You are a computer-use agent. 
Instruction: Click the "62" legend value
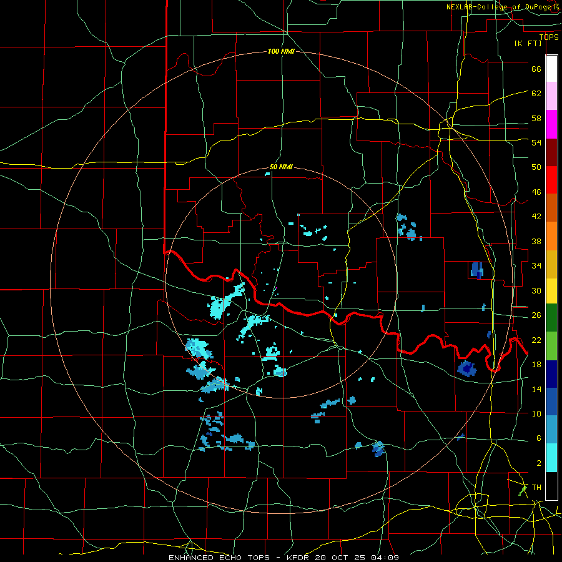coord(536,94)
